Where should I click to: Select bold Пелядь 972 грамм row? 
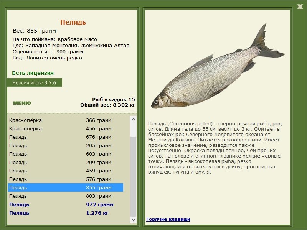click(66, 205)
